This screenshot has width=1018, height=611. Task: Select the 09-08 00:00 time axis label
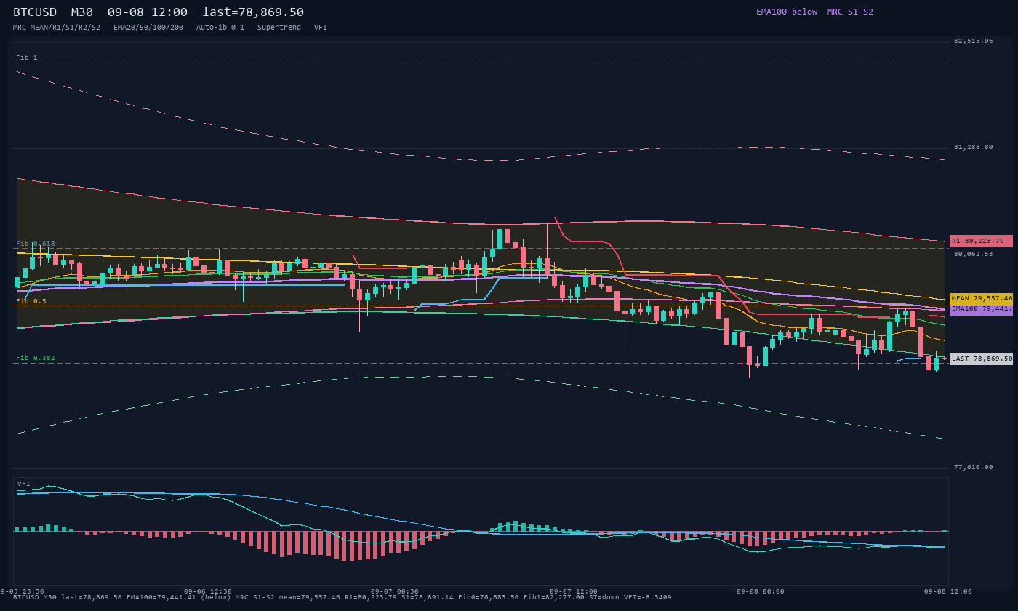761,591
